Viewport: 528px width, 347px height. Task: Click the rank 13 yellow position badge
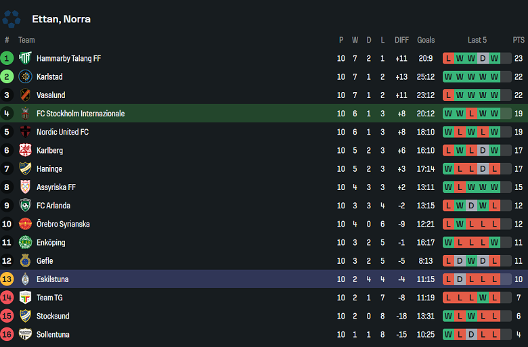[x=7, y=279]
